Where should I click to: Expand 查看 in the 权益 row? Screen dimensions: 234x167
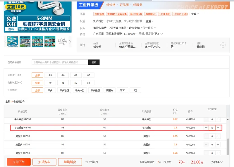[149, 21]
